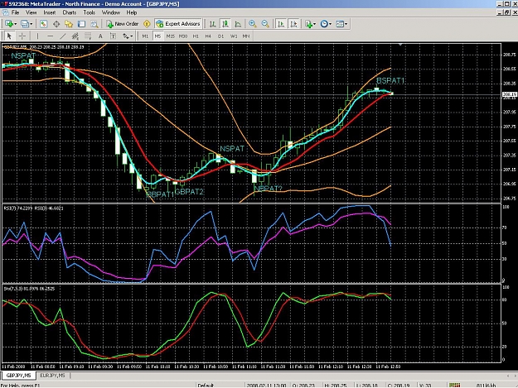Click the New Order button

[122, 24]
